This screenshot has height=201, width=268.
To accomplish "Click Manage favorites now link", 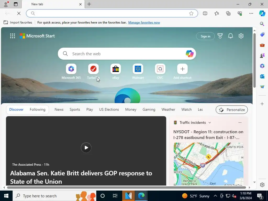I will (x=144, y=23).
